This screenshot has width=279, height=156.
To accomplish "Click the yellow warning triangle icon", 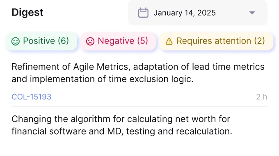I will point(169,41).
